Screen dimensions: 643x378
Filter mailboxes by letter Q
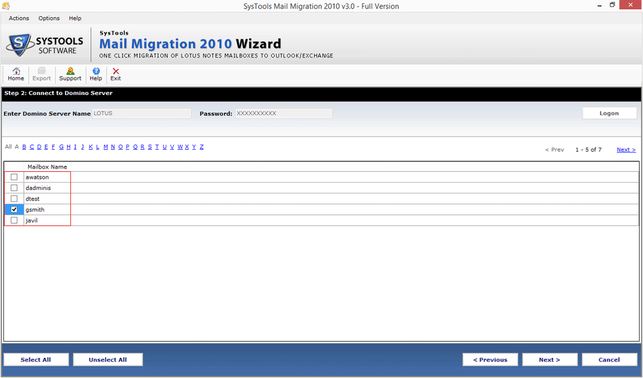tap(135, 147)
